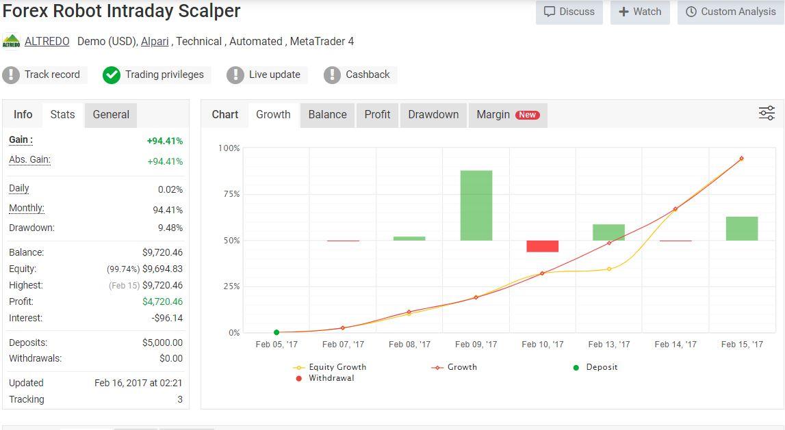Switch to the Drawdown chart tab

pyautogui.click(x=433, y=115)
